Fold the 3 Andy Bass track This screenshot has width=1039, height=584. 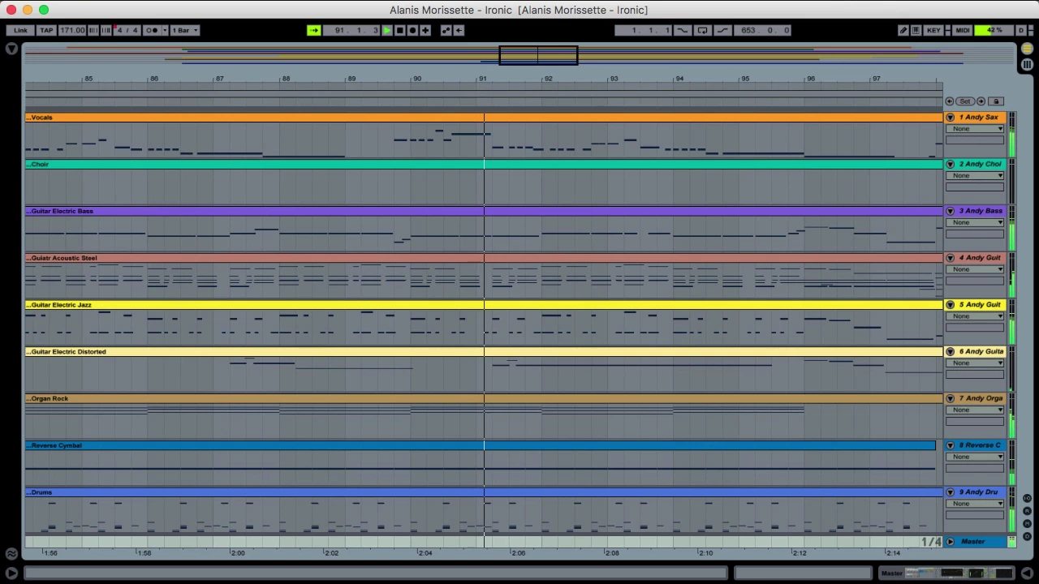pyautogui.click(x=950, y=211)
